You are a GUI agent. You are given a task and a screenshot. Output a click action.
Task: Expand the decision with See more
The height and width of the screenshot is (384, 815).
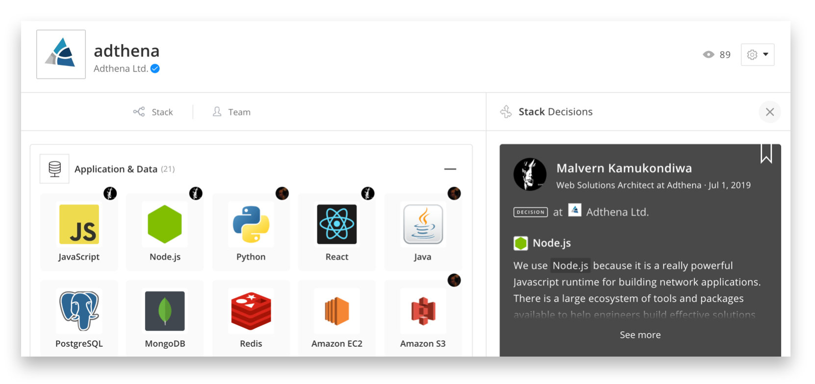tap(640, 335)
